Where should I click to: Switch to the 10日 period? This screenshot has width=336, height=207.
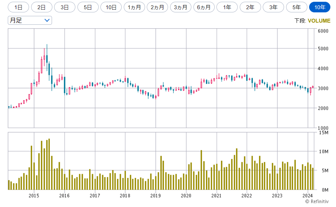[111, 7]
